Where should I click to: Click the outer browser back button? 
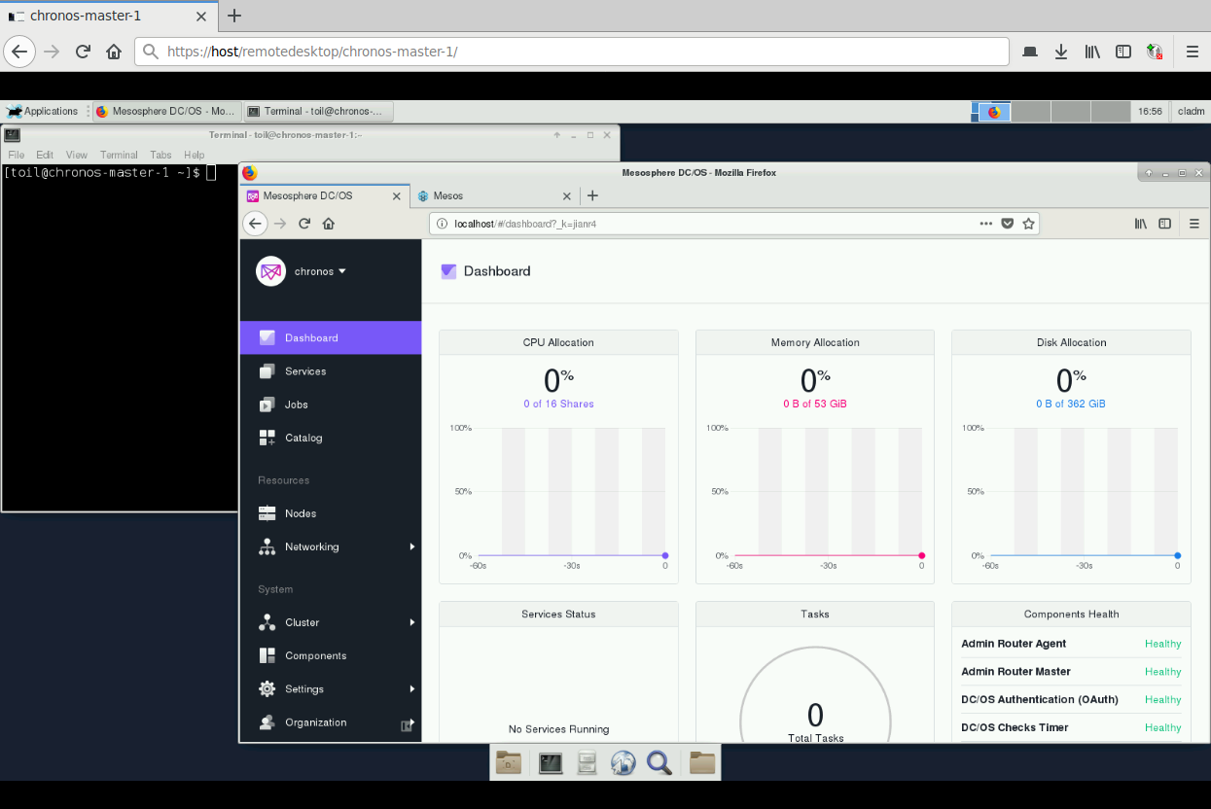tap(20, 52)
